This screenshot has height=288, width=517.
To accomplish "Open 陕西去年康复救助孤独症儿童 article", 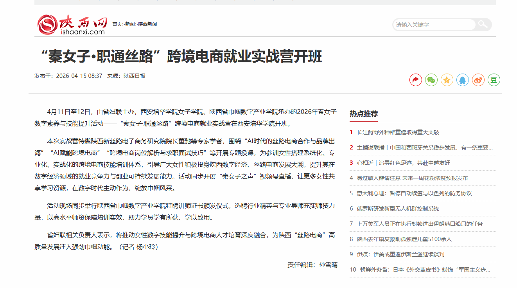I will [x=404, y=239].
